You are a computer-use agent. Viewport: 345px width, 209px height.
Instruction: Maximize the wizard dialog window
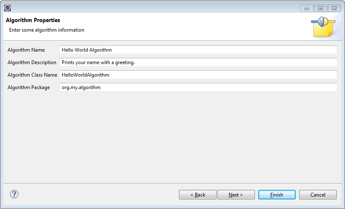(x=320, y=8)
